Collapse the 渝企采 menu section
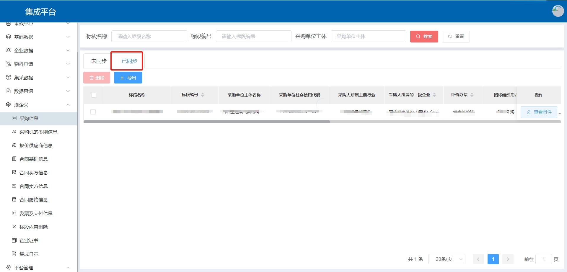This screenshot has width=567, height=272. pos(68,105)
